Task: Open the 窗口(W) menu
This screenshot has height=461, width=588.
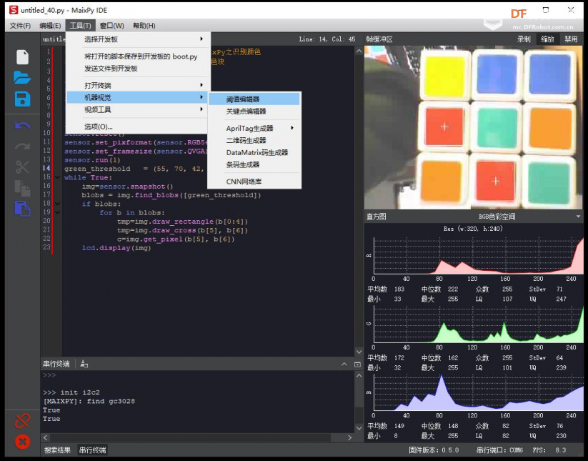Action: pyautogui.click(x=111, y=26)
